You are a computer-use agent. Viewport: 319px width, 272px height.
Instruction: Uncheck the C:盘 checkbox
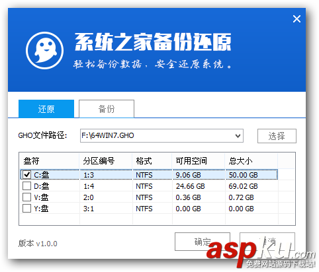(x=27, y=175)
